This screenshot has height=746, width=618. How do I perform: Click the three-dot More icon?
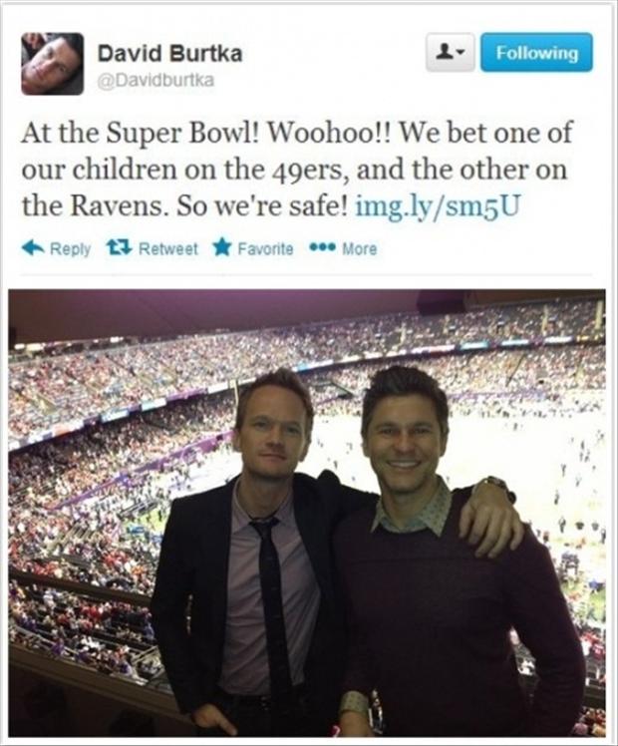323,248
